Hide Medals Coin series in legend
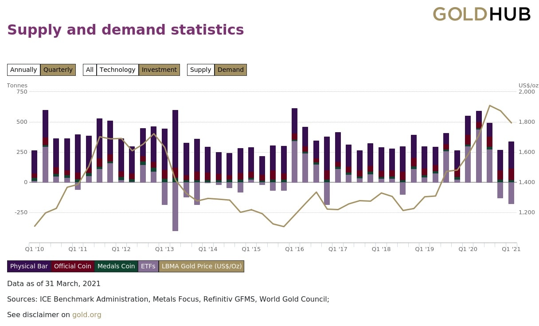Screen dimensions: 539x326 (x=116, y=266)
